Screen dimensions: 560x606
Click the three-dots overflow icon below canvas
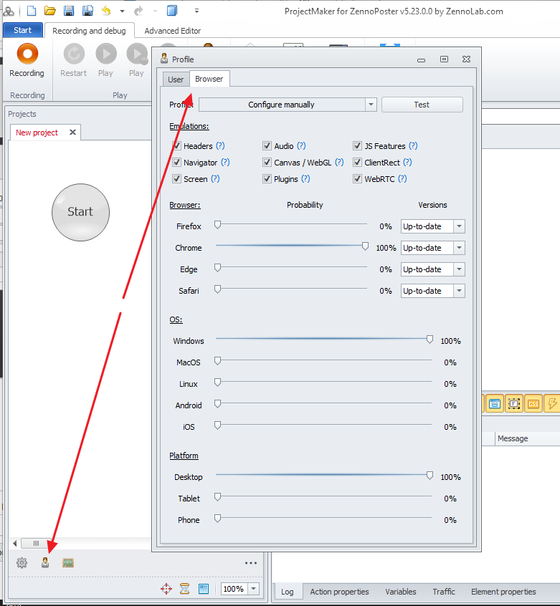[x=251, y=563]
